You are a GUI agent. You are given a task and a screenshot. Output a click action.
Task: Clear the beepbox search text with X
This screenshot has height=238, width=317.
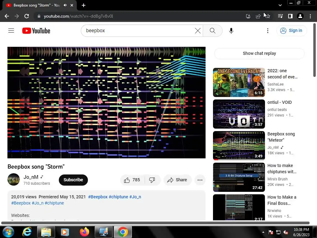coord(198,31)
